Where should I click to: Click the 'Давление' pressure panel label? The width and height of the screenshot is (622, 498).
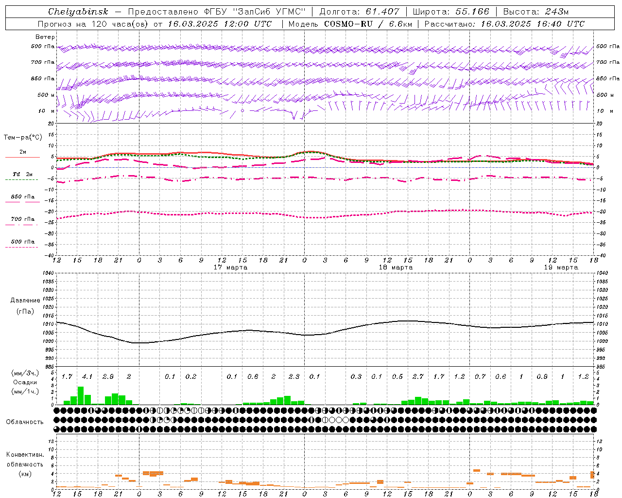[x=25, y=301]
